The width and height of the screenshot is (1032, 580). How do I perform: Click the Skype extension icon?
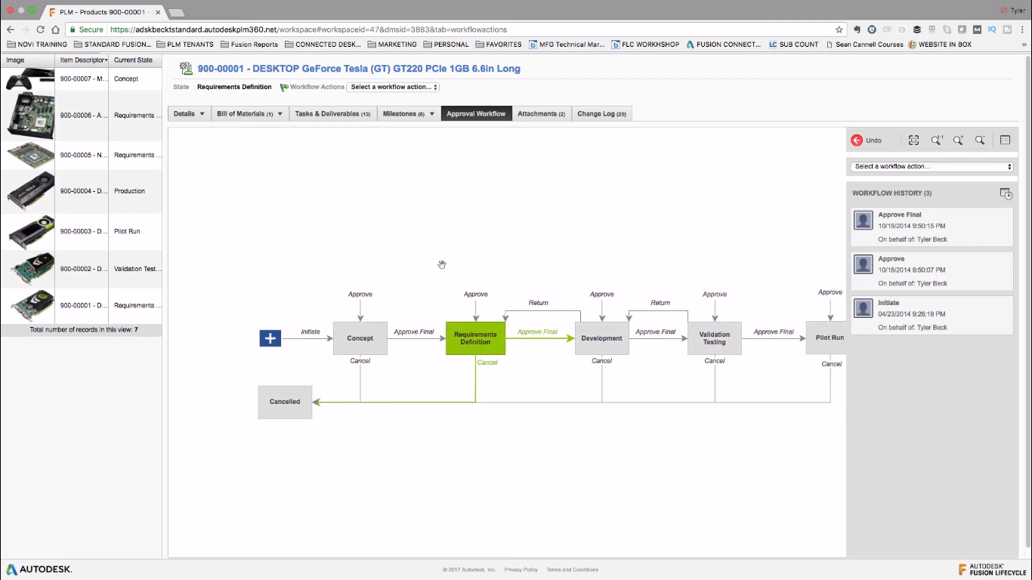click(x=947, y=29)
